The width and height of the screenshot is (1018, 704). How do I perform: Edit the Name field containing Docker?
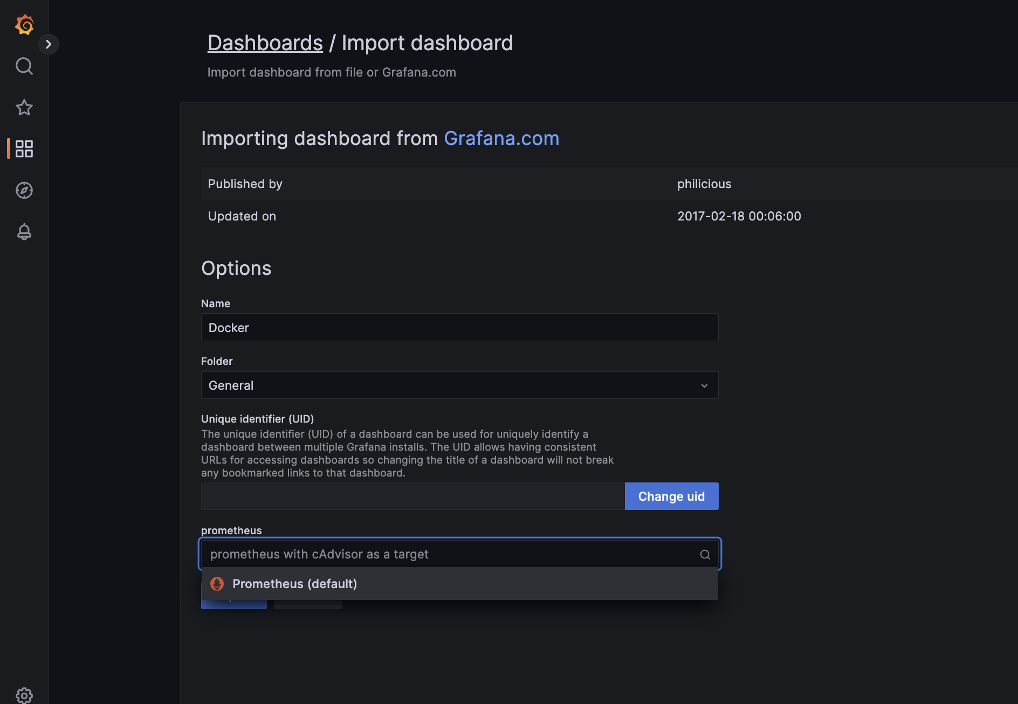pyautogui.click(x=459, y=327)
